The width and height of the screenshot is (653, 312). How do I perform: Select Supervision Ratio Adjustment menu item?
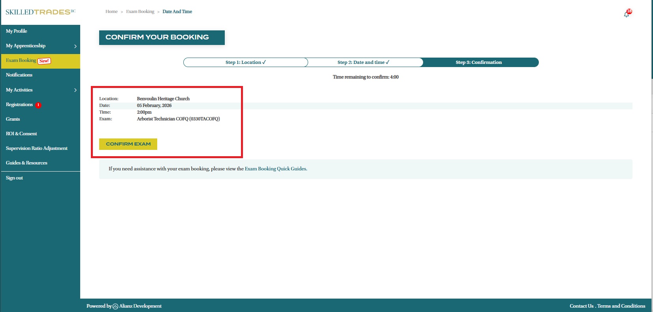pyautogui.click(x=37, y=148)
